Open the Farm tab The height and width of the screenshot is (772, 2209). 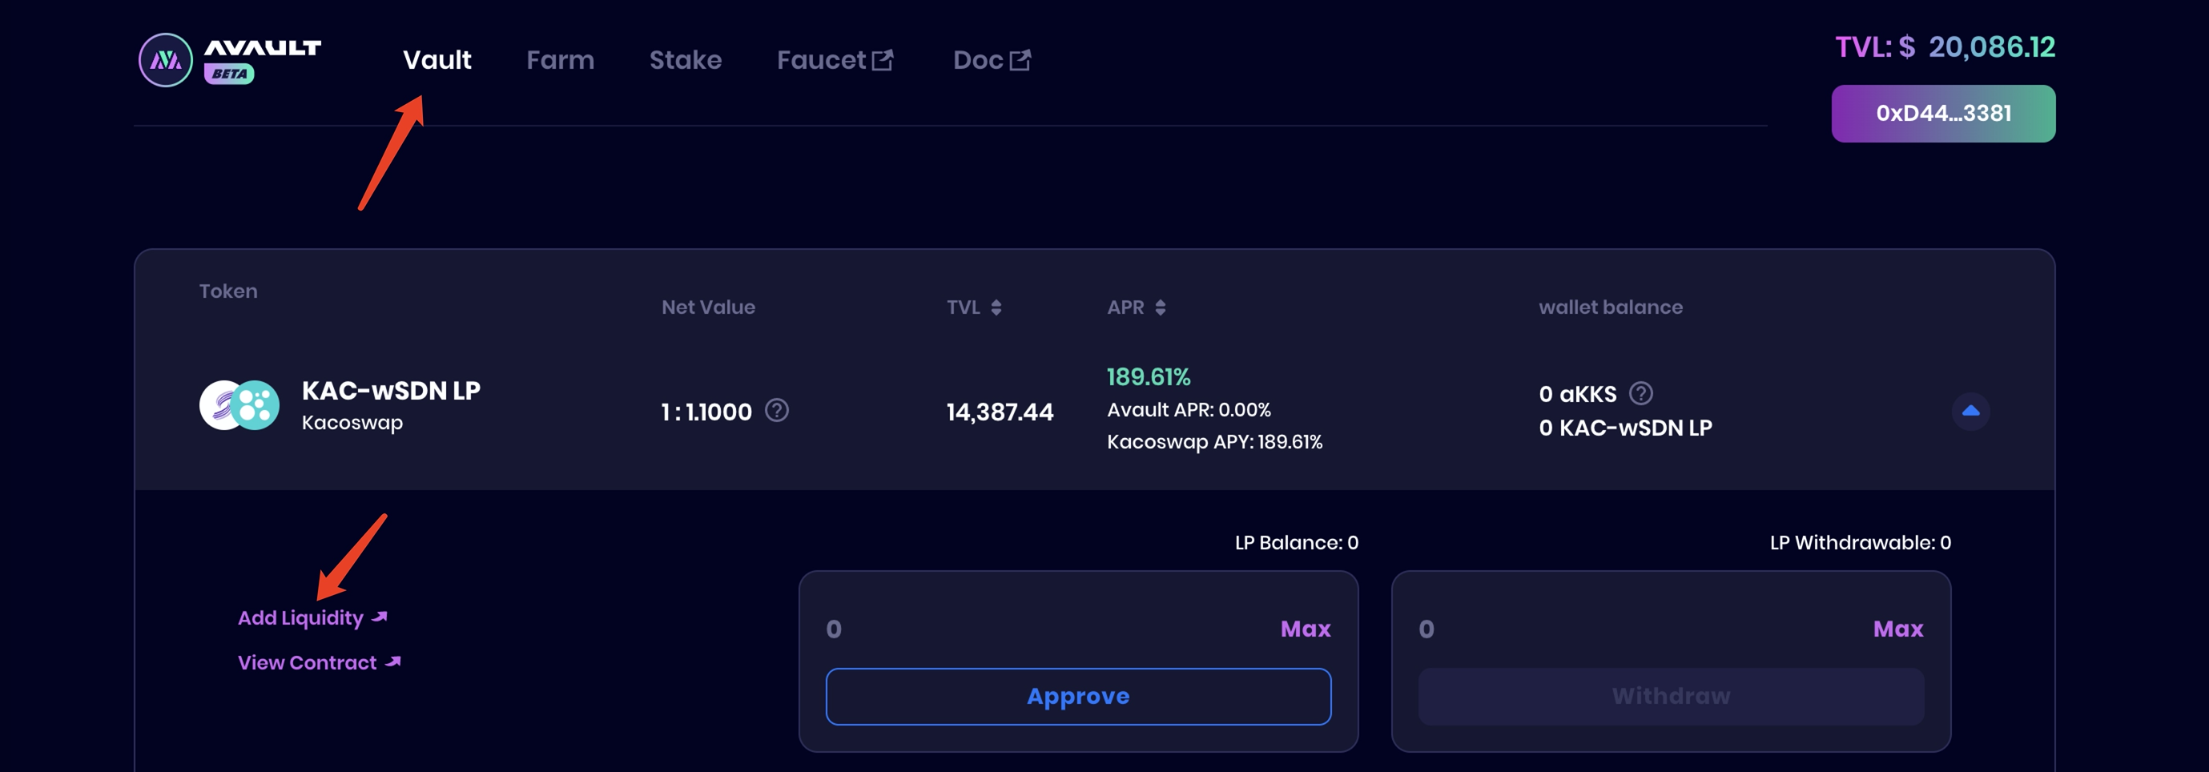[559, 60]
